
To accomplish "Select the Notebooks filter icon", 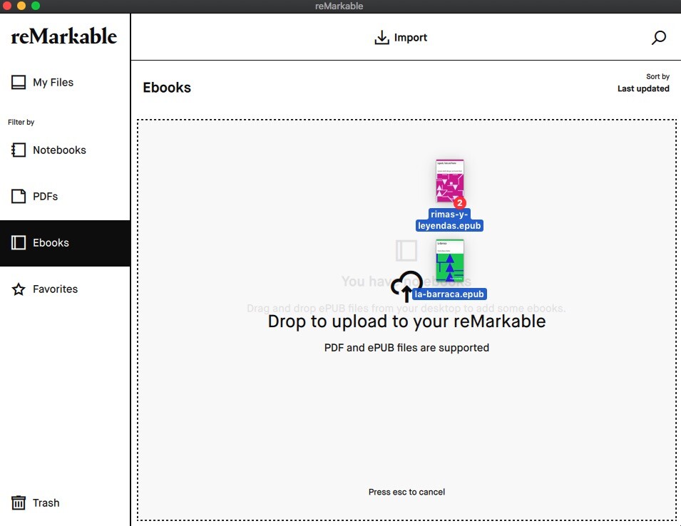I will (x=17, y=150).
